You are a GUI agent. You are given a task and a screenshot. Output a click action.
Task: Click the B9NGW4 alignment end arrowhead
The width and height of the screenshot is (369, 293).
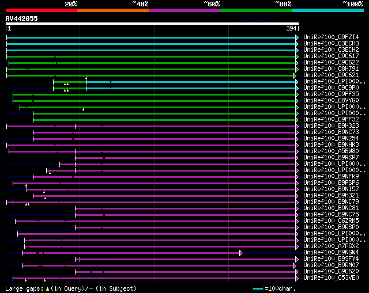[241, 253]
